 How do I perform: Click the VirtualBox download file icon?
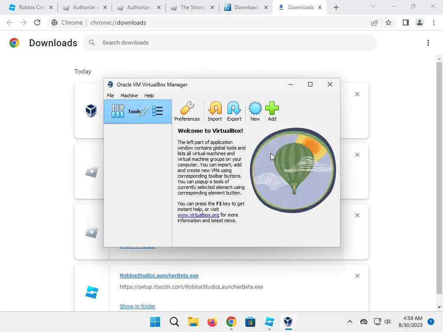tap(91, 110)
